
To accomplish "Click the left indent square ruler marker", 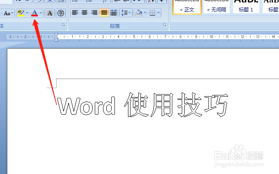I will coord(56,41).
